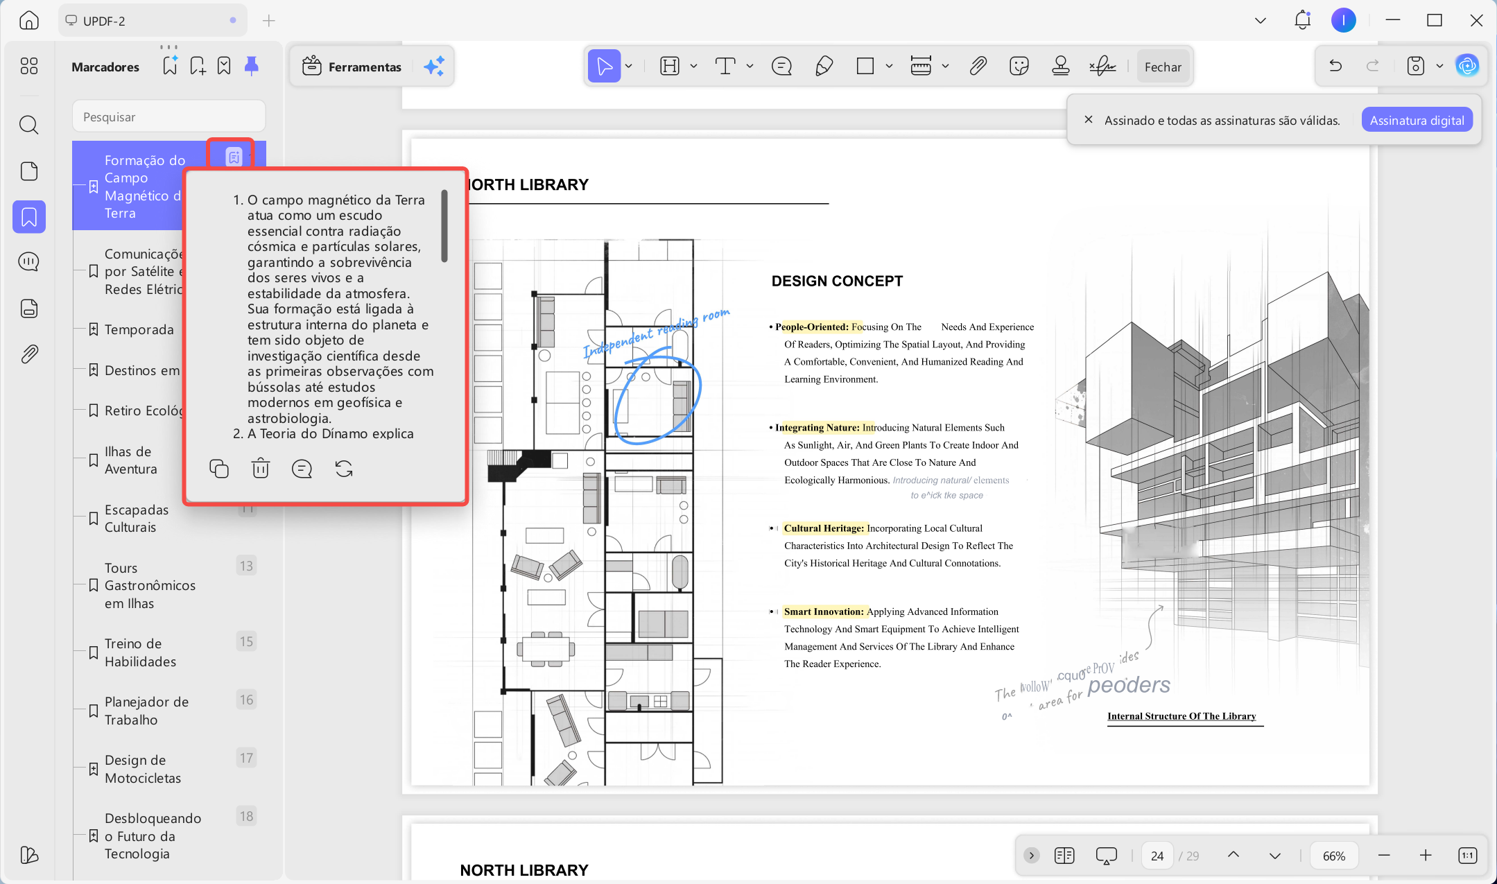Switch to the UPDF-2 tab

click(153, 21)
